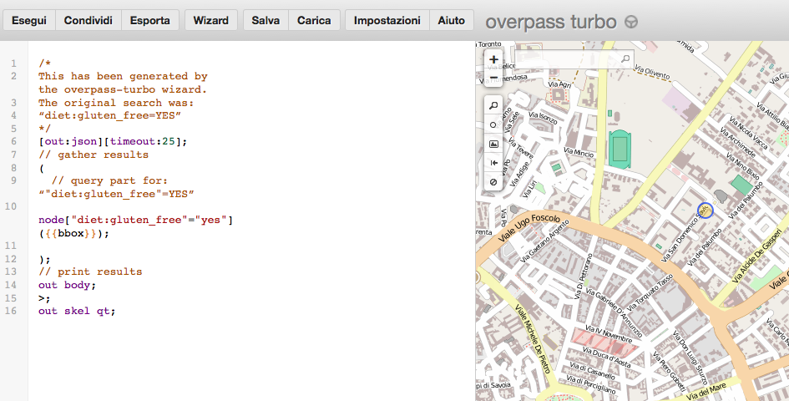Zoom out on the map
Image resolution: width=789 pixels, height=401 pixels.
(x=493, y=78)
